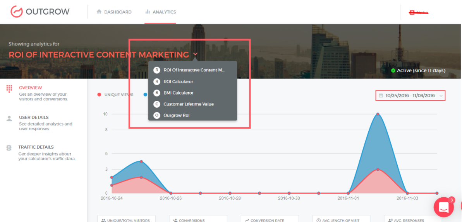Click the Avg Length of Visit card
Image resolution: width=462 pixels, height=222 pixels.
342,219
